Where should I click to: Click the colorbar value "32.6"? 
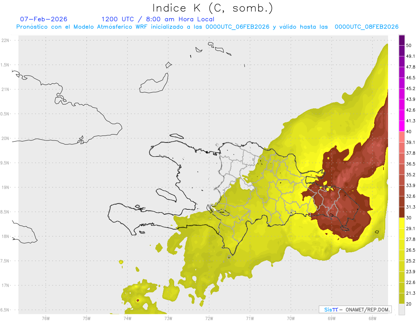[411, 196]
